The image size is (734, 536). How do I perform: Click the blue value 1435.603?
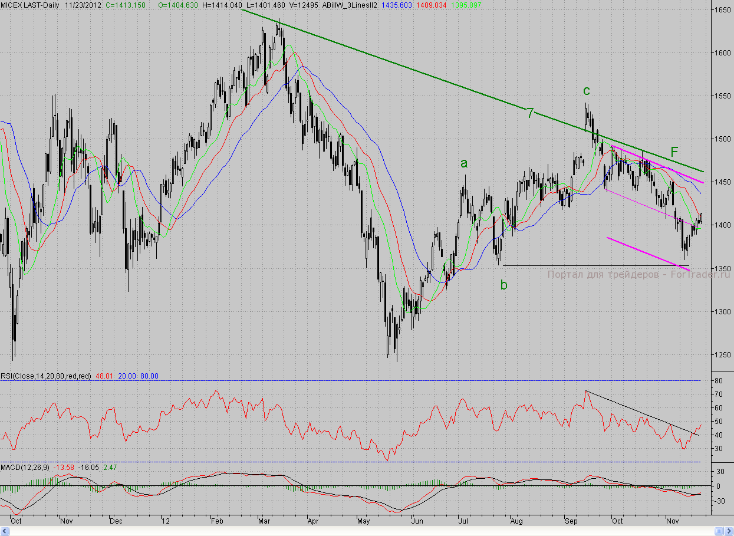[397, 4]
